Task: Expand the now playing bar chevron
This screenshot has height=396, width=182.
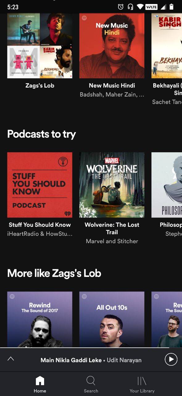Action: tap(11, 359)
